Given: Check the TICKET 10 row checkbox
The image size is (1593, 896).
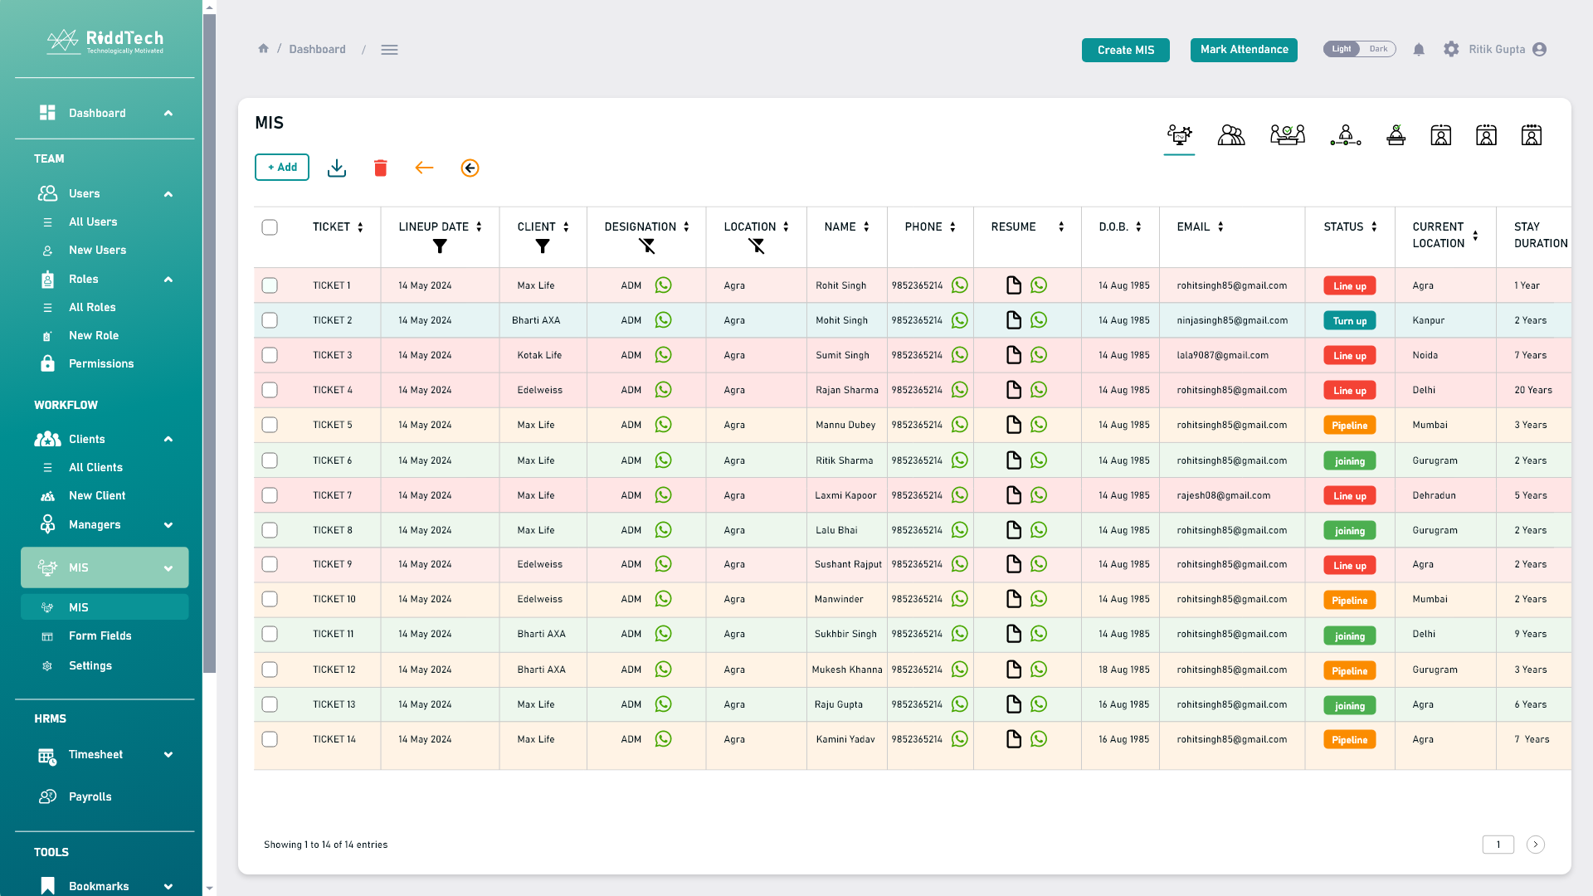Looking at the screenshot, I should pyautogui.click(x=270, y=599).
